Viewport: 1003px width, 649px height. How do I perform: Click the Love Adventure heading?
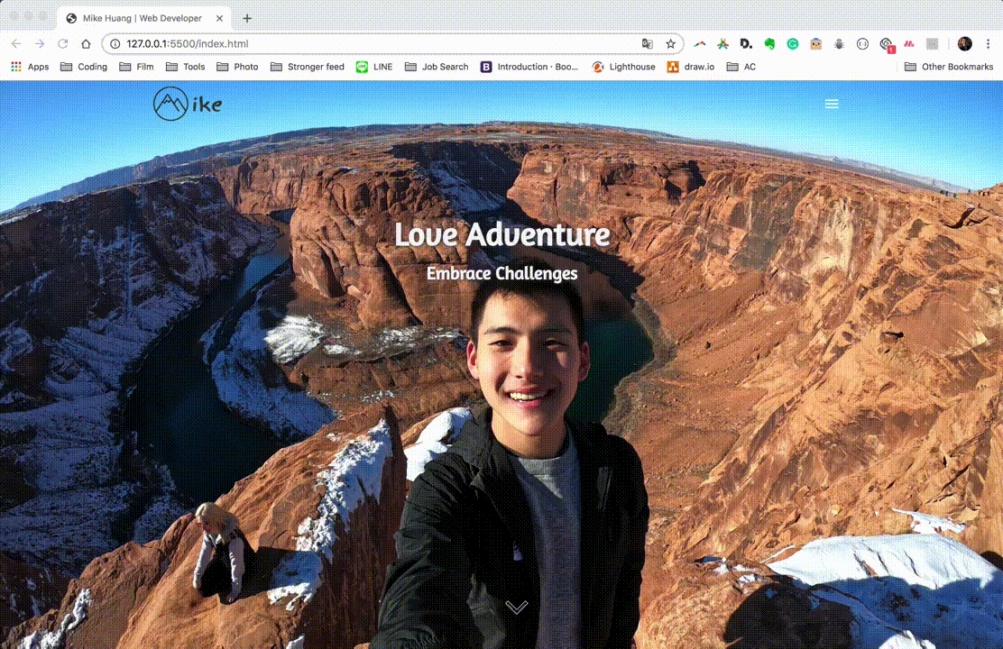(x=502, y=234)
